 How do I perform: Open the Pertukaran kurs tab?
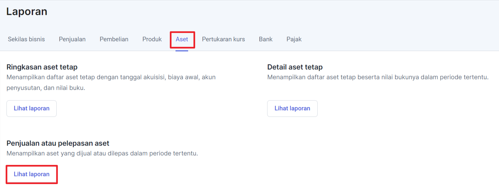223,39
